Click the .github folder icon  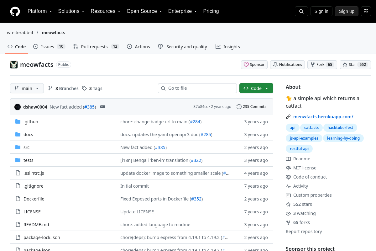(x=18, y=122)
